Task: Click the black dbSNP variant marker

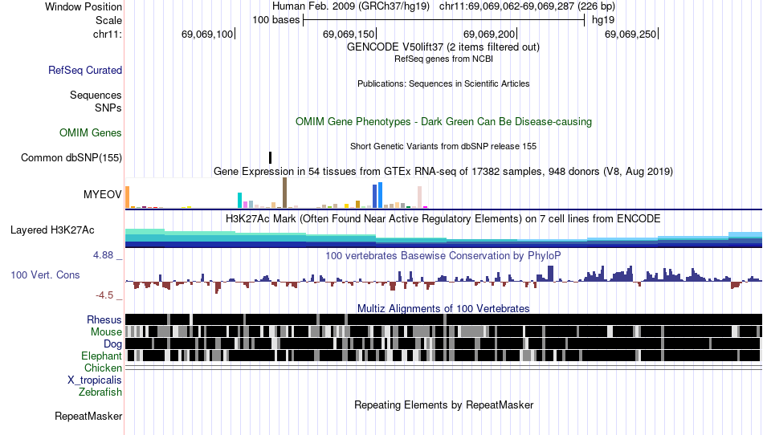Action: (270, 157)
